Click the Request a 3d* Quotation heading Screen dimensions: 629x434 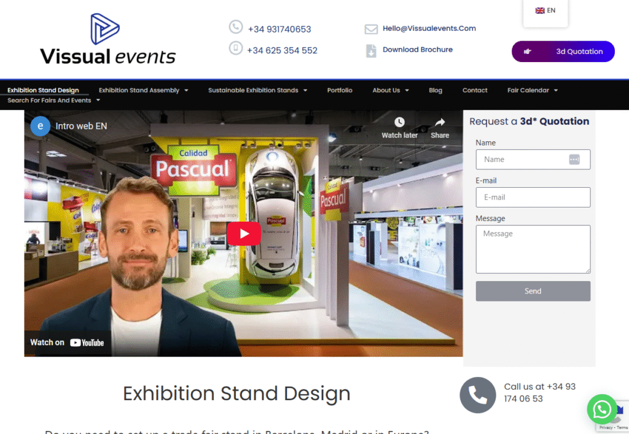[529, 121]
